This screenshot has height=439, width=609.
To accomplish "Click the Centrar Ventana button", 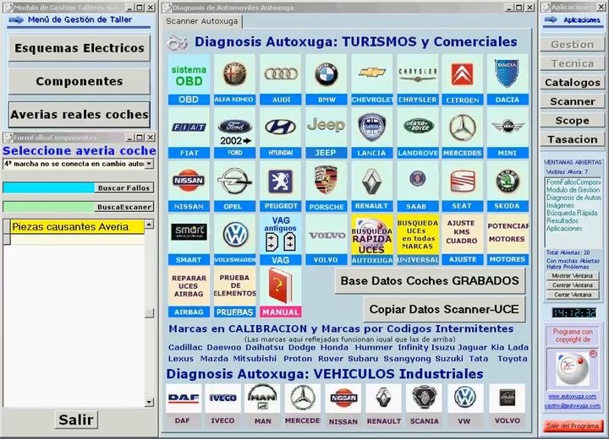I will (573, 285).
